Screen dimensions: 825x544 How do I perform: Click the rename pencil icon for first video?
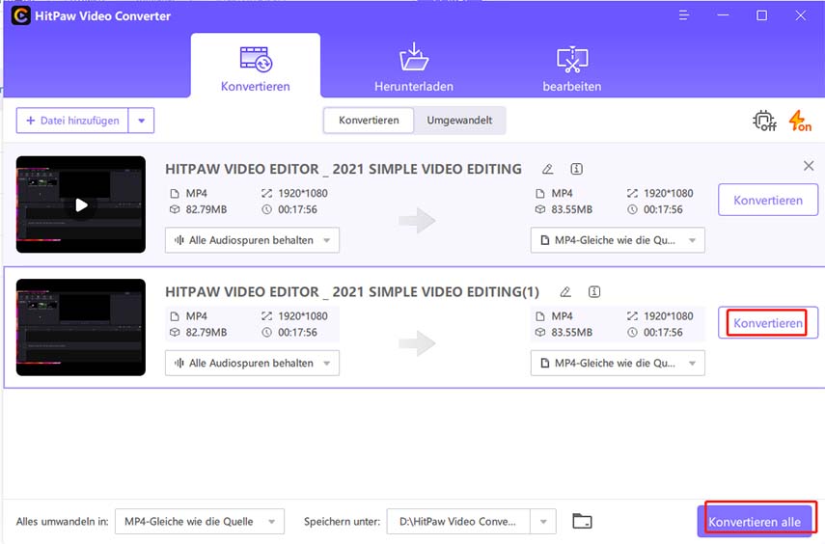point(548,169)
